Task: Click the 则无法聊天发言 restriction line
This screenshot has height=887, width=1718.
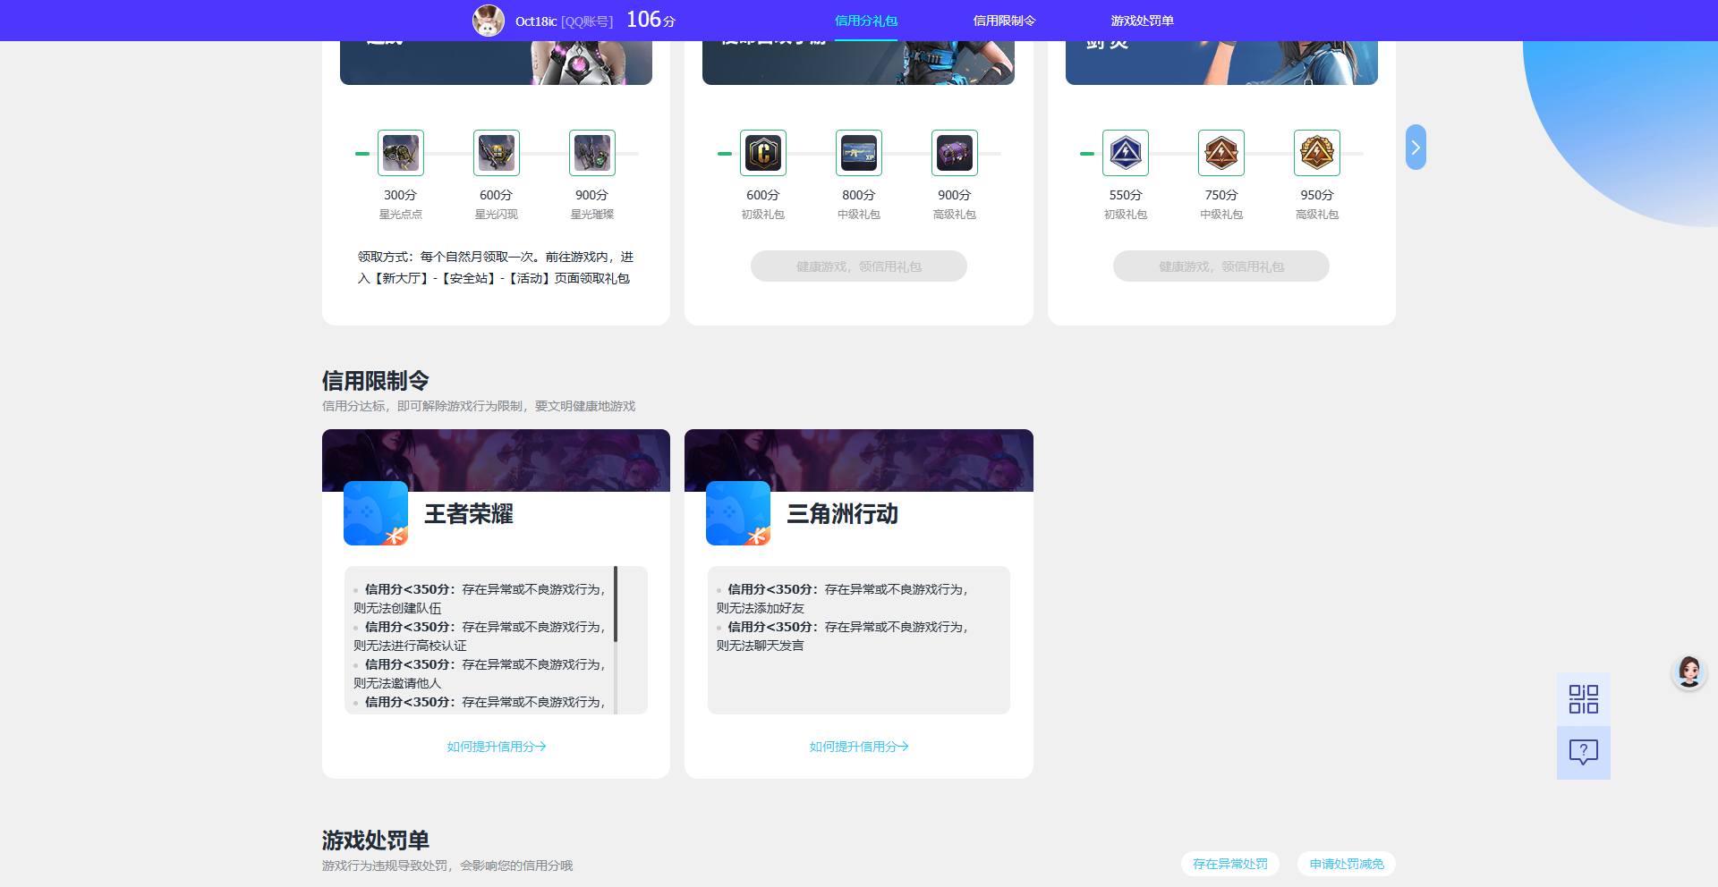Action: click(x=760, y=646)
